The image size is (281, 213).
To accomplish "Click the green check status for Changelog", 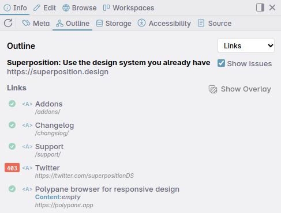I will click(x=12, y=125).
